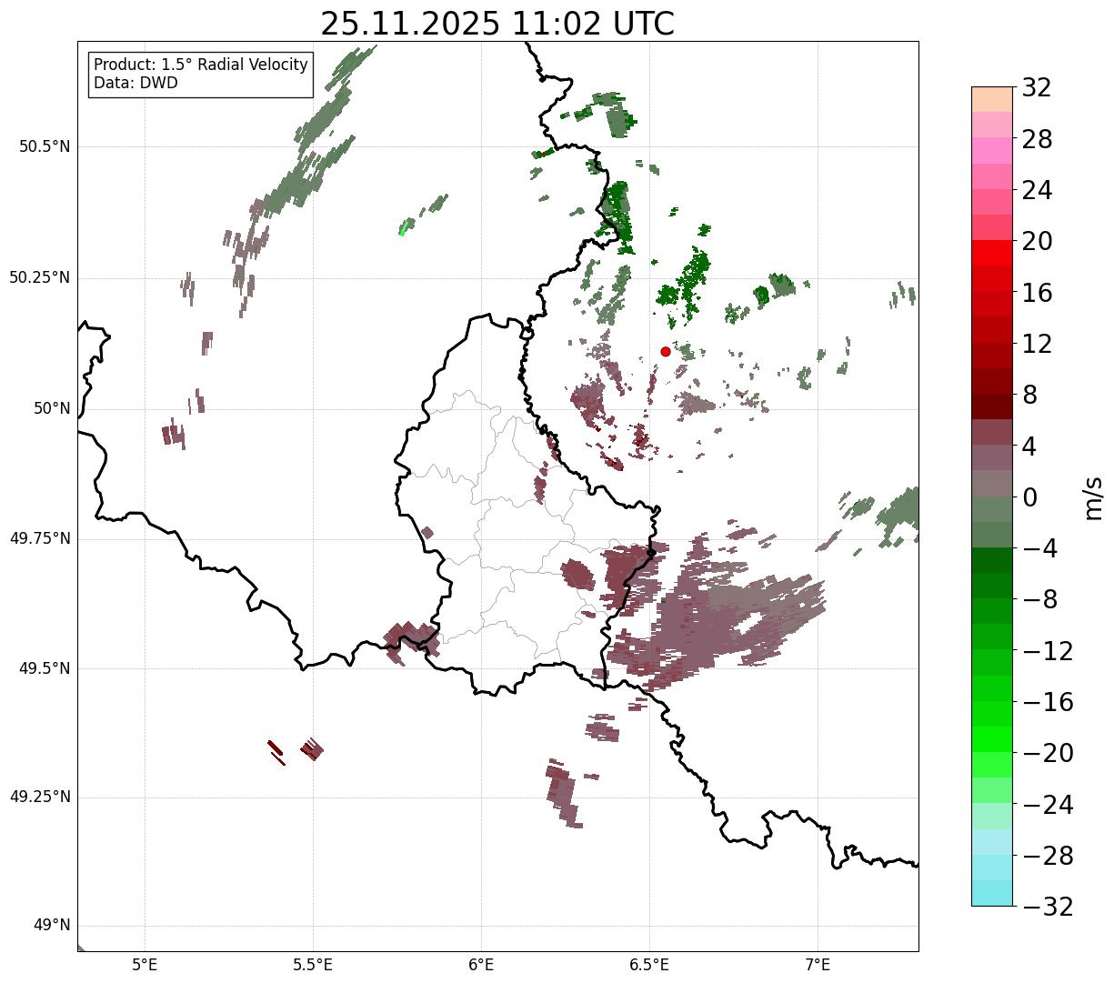Click the 49.25°N latitude label
The image size is (1114, 983).
pos(40,797)
